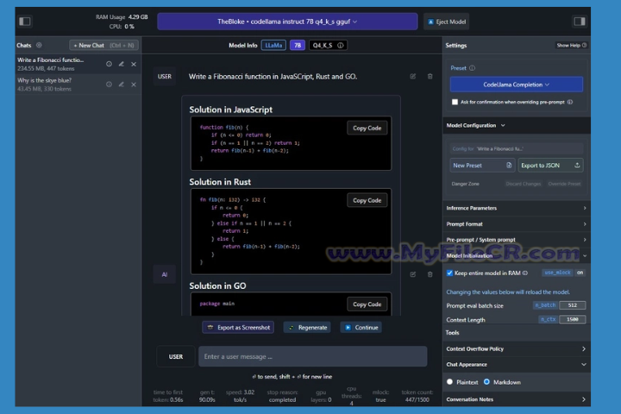Edit the Context Length value field
Screen dimensions: 621x414
[x=573, y=319]
